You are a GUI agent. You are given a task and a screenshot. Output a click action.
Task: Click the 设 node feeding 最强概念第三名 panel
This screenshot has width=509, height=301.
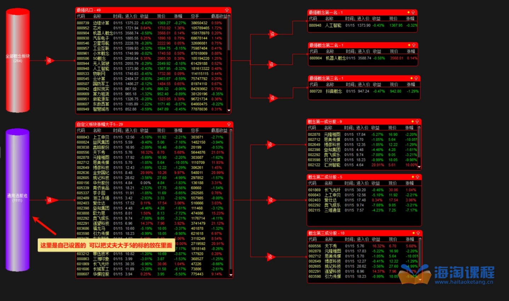[272, 98]
